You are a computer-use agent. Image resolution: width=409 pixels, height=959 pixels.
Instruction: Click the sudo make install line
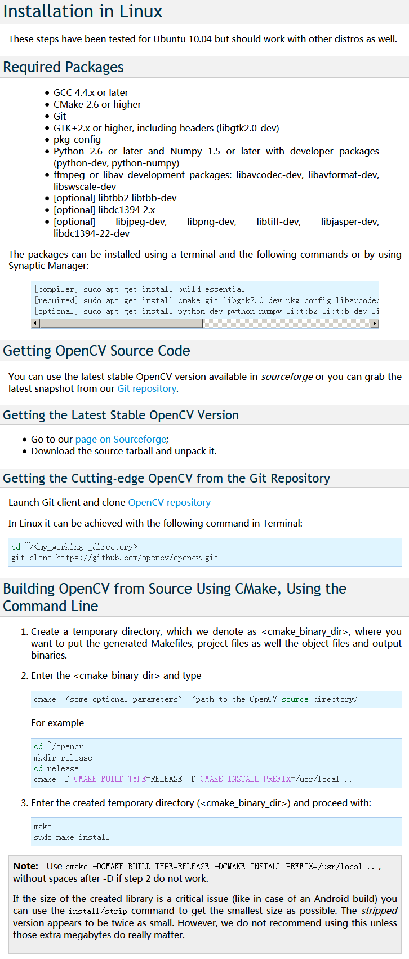pyautogui.click(x=72, y=837)
